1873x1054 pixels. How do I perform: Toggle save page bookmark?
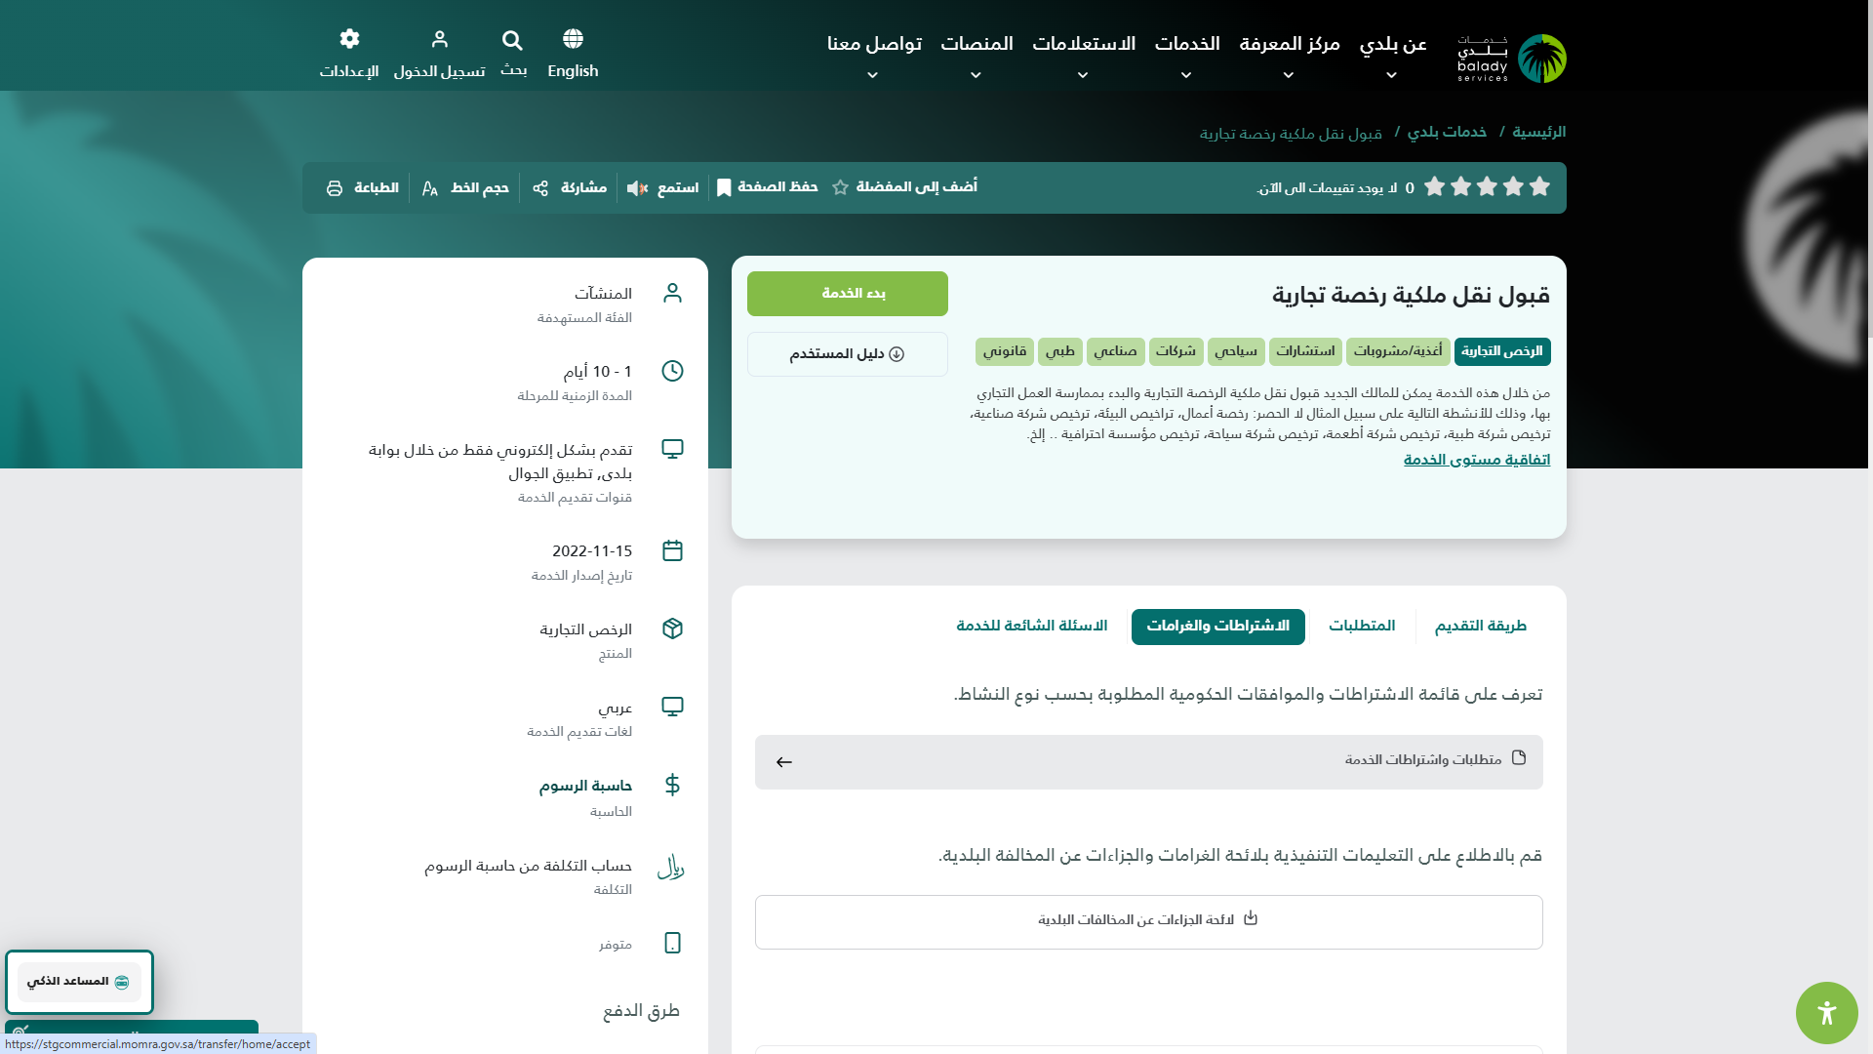pyautogui.click(x=724, y=187)
